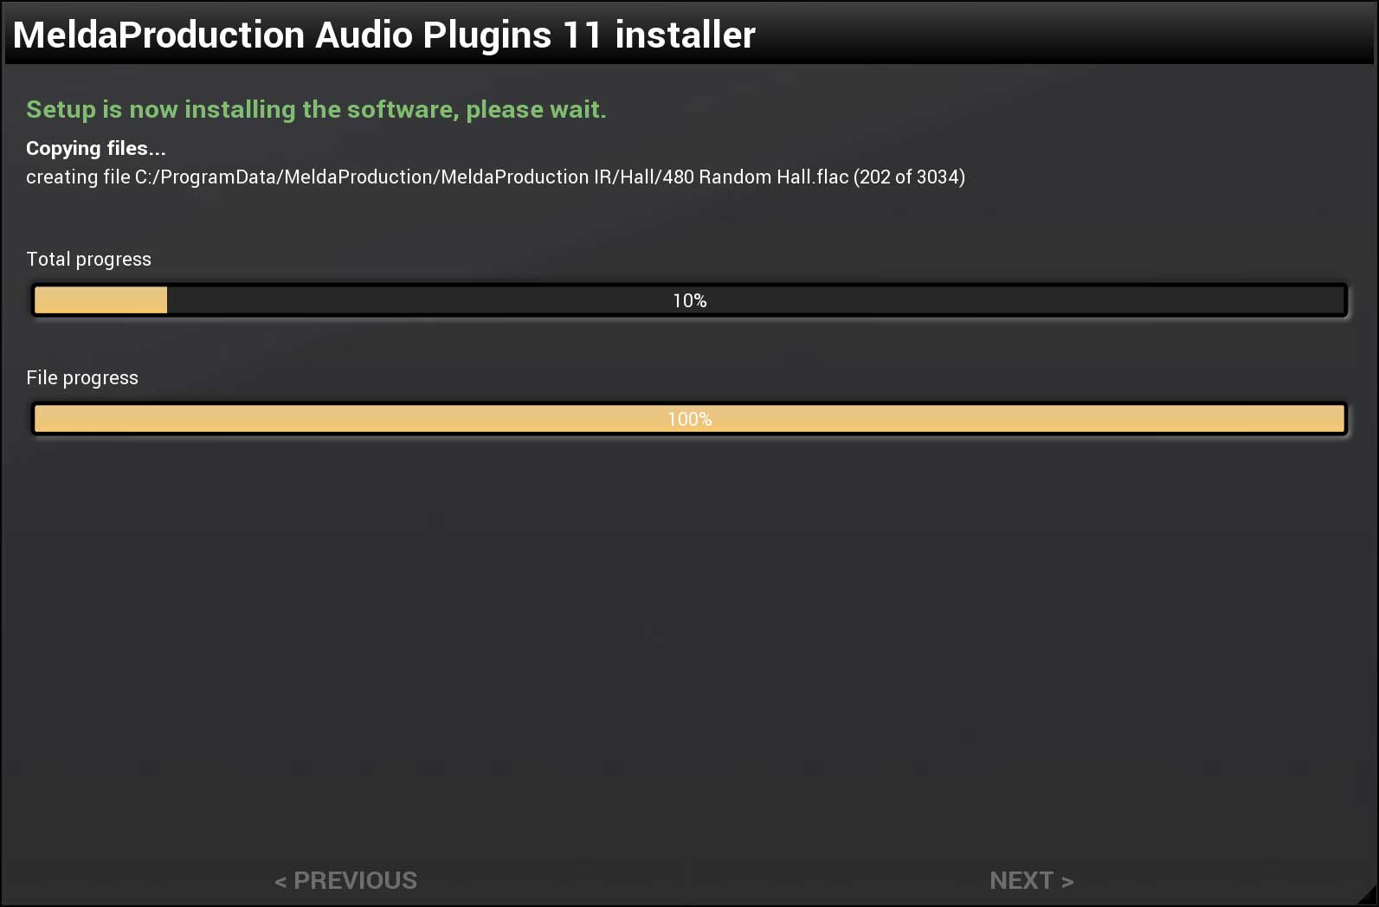Click the filled portion of Total progress bar

100,300
